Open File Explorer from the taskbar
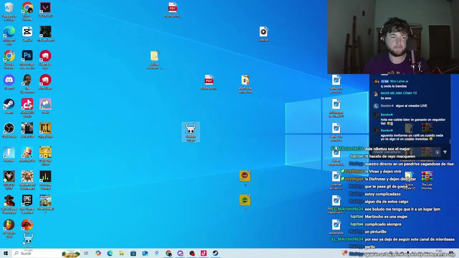 [x=122, y=253]
